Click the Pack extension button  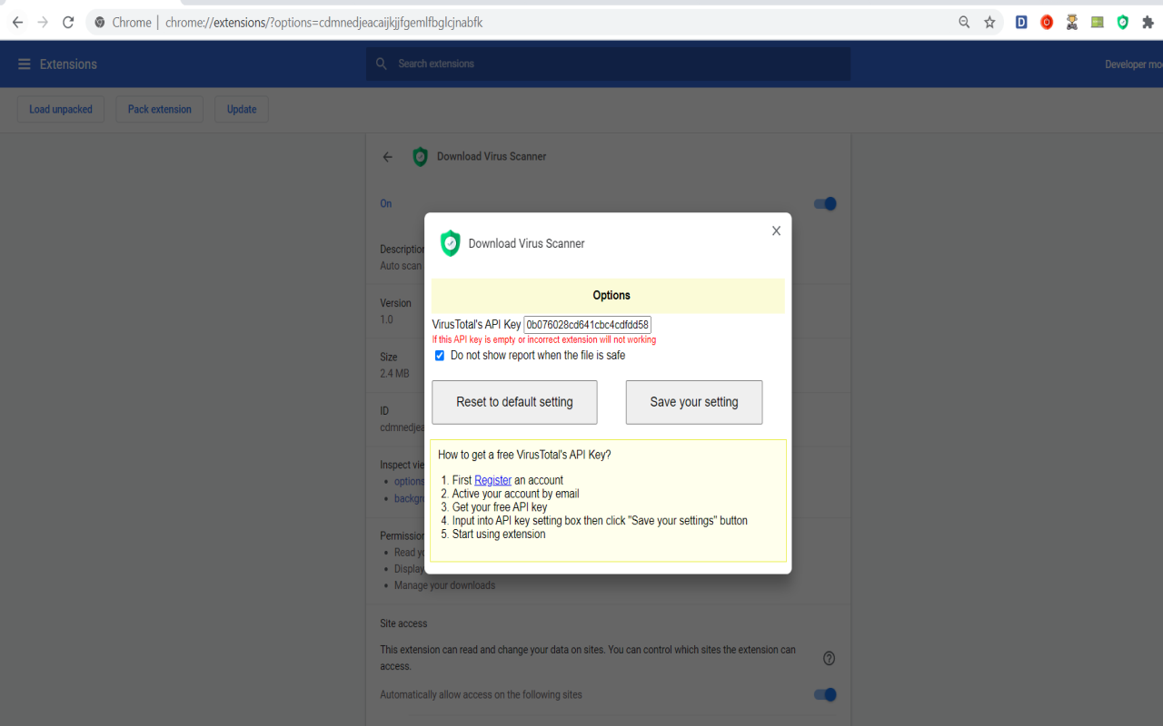[159, 110]
